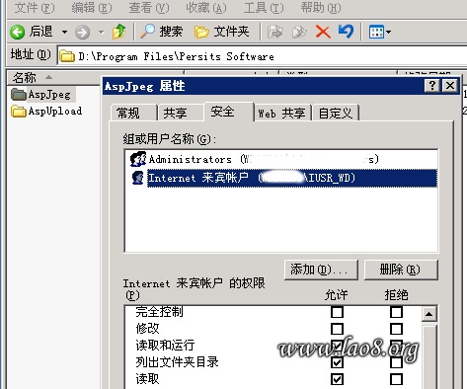The height and width of the screenshot is (389, 467).
Task: Click the green Back arrow icon
Action: 17,32
